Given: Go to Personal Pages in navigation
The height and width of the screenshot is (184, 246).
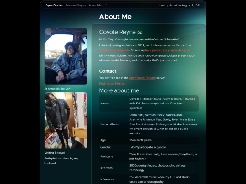Looking at the screenshot, I should tap(76, 5).
